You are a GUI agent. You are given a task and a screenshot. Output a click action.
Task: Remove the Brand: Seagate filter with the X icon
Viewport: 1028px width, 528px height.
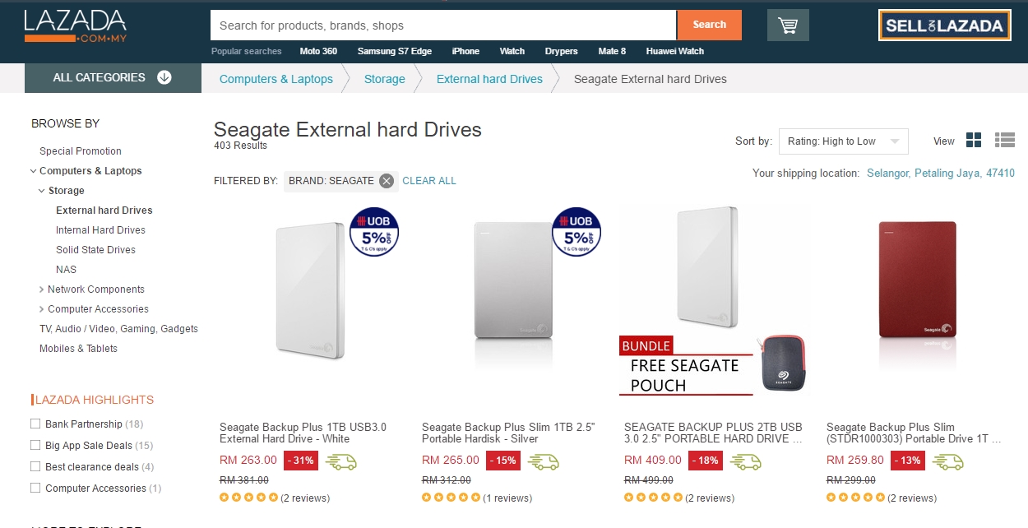click(387, 181)
